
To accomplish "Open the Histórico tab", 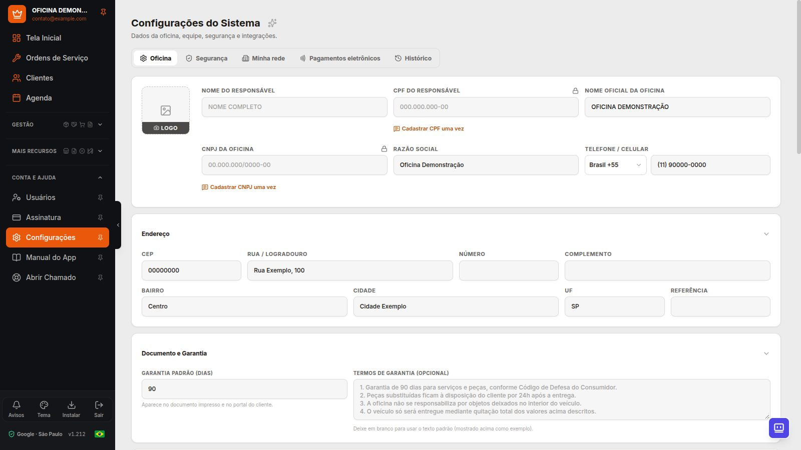I will (x=413, y=58).
